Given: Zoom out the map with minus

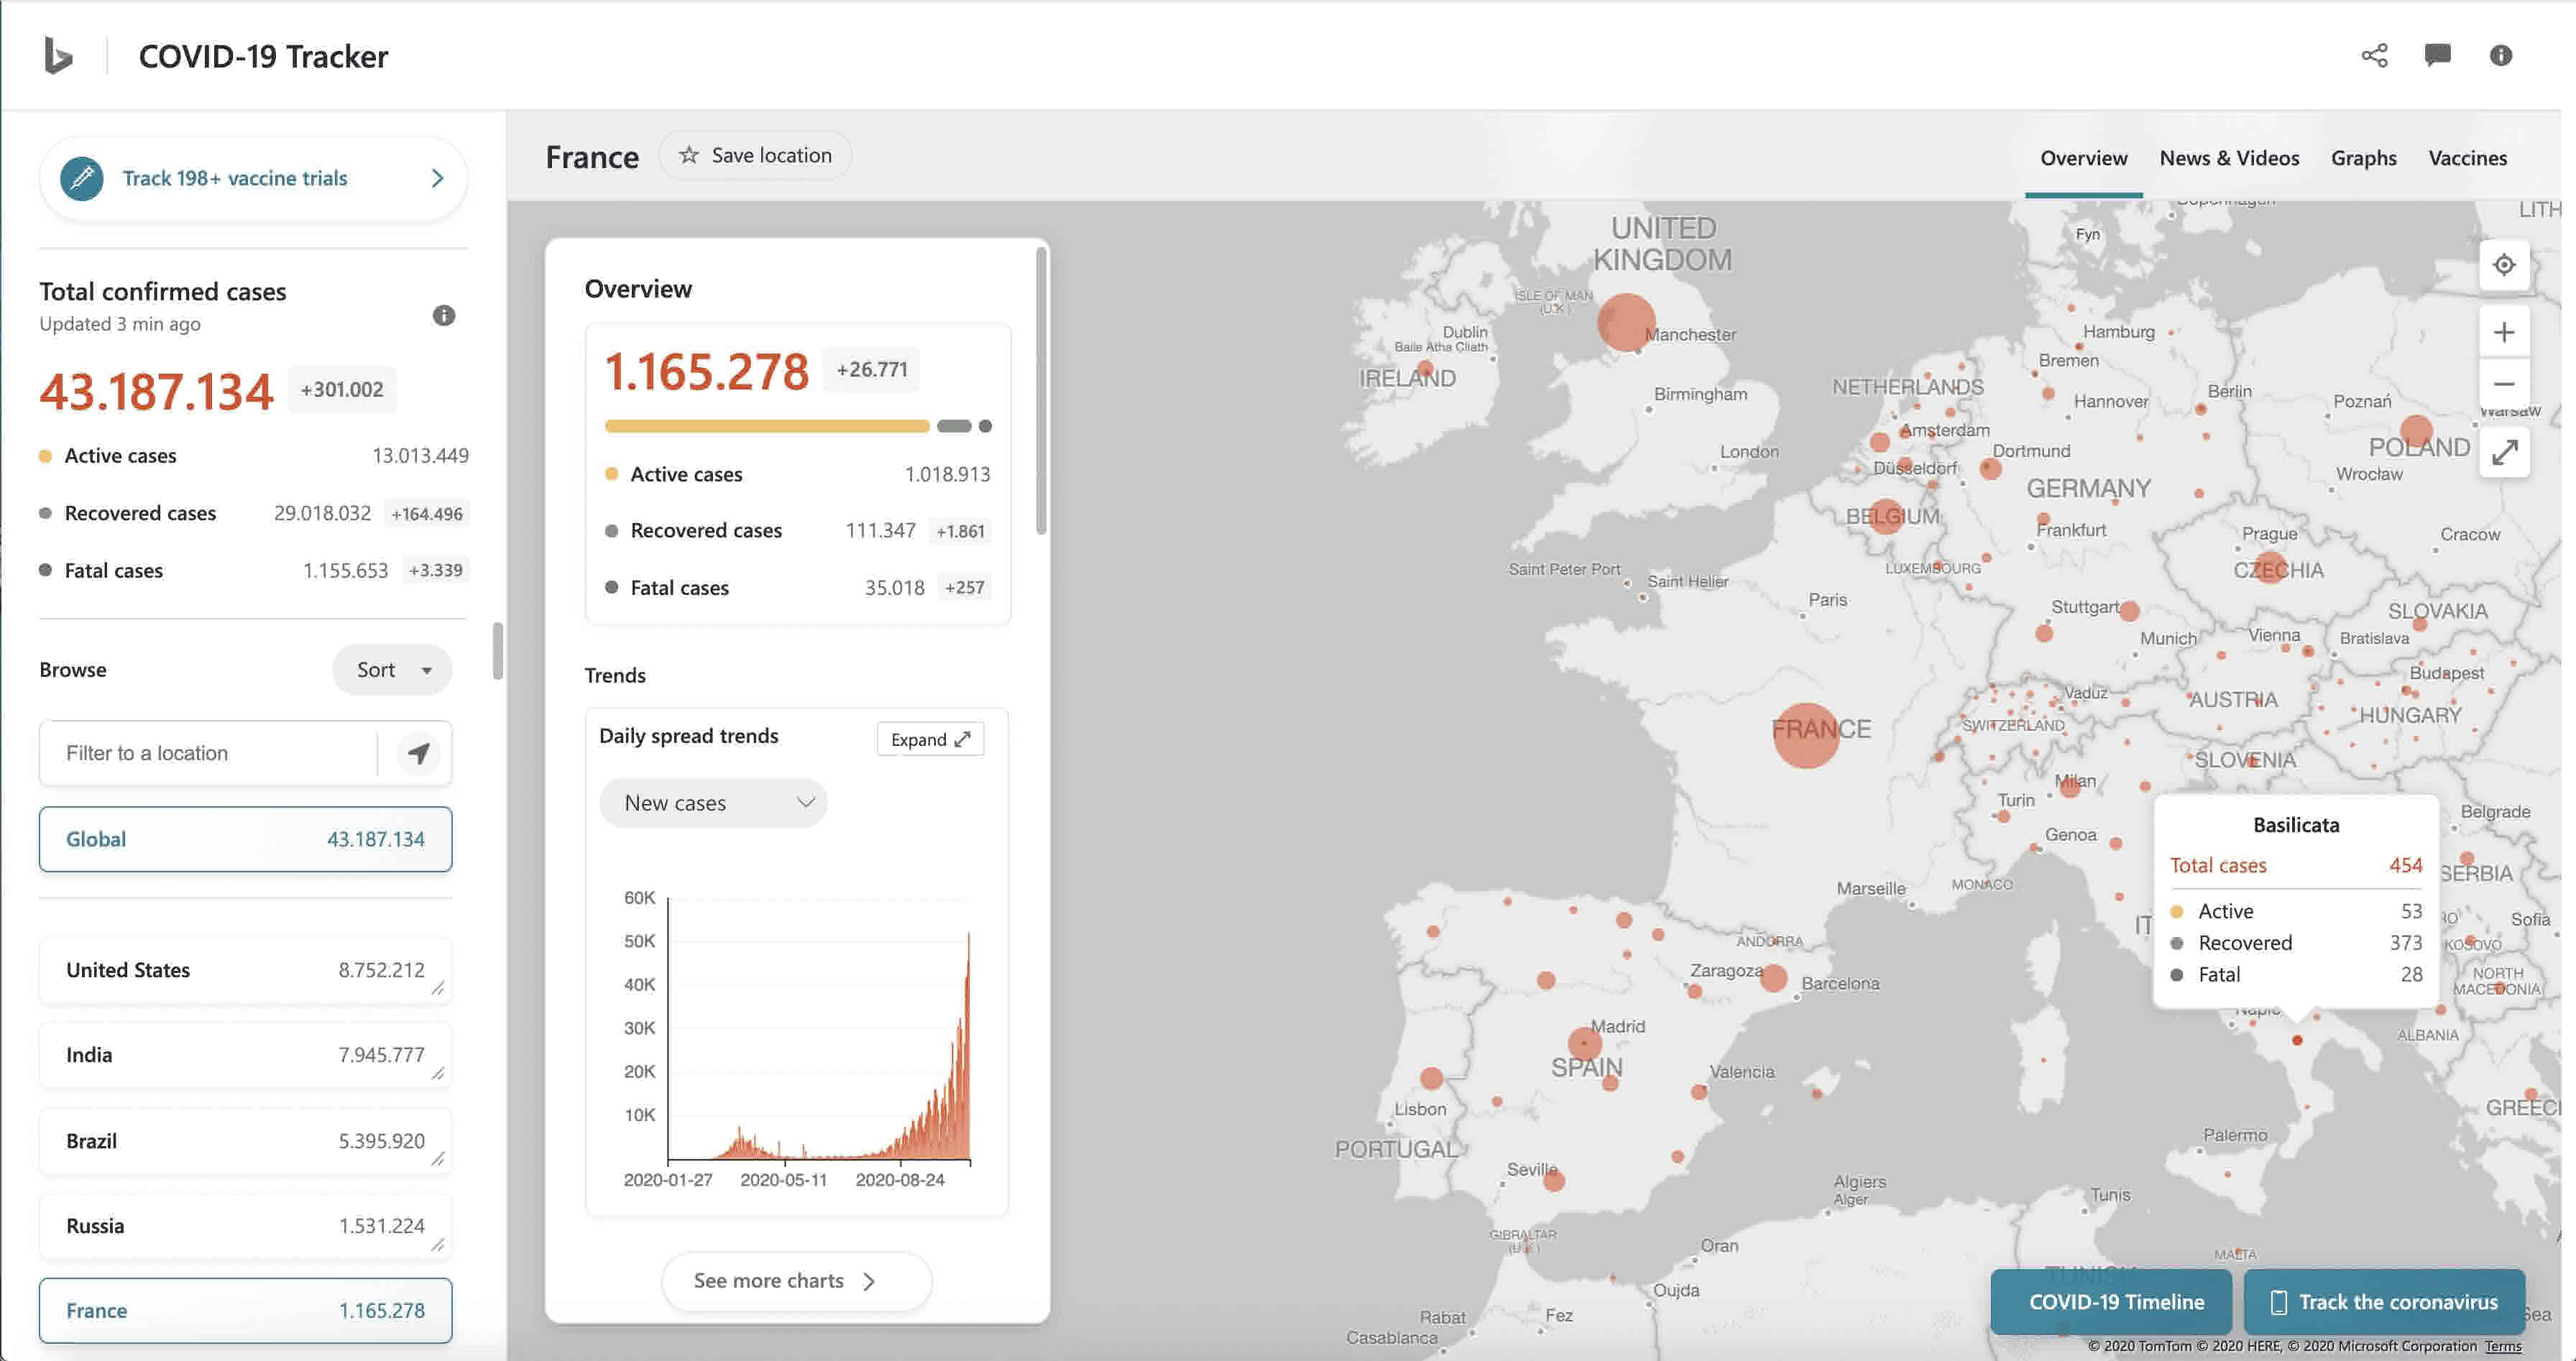Looking at the screenshot, I should click(2504, 384).
